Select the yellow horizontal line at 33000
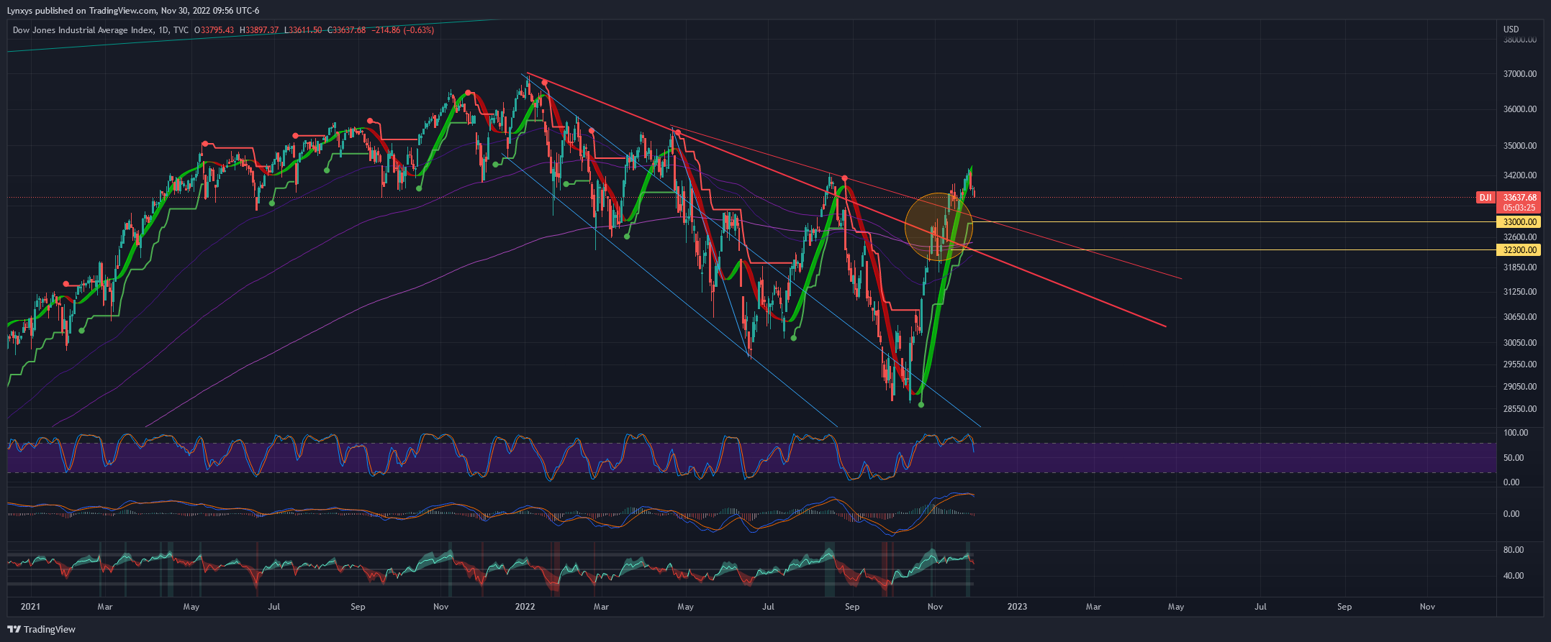The image size is (1551, 642). 1234,222
